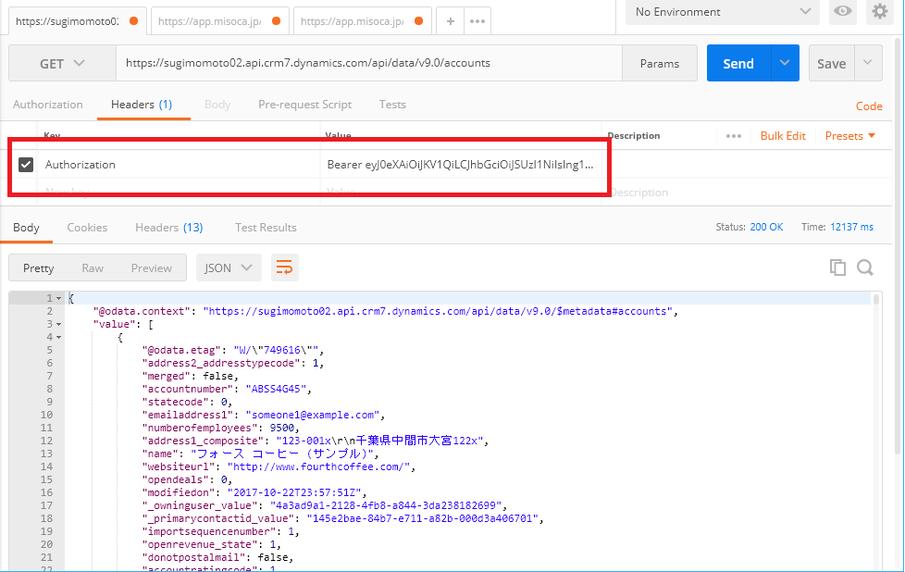Click the "@odata.etag" key on line 5
The width and height of the screenshot is (905, 572).
[181, 350]
